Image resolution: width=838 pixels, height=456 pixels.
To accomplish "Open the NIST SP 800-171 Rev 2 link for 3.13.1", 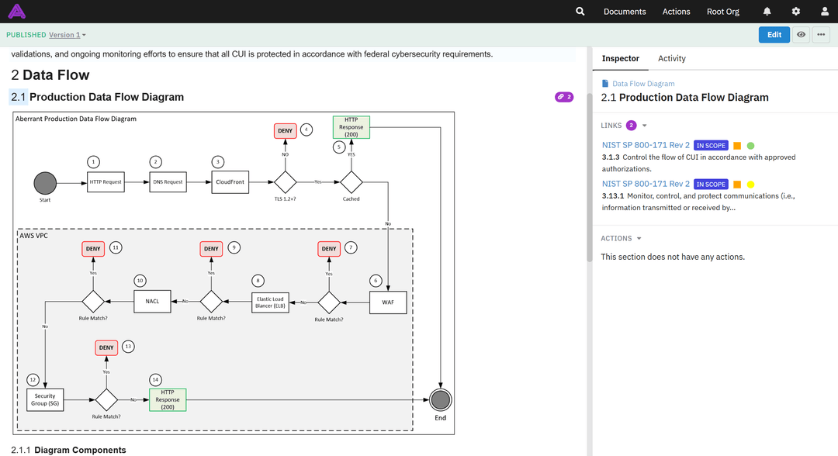I will [x=646, y=184].
